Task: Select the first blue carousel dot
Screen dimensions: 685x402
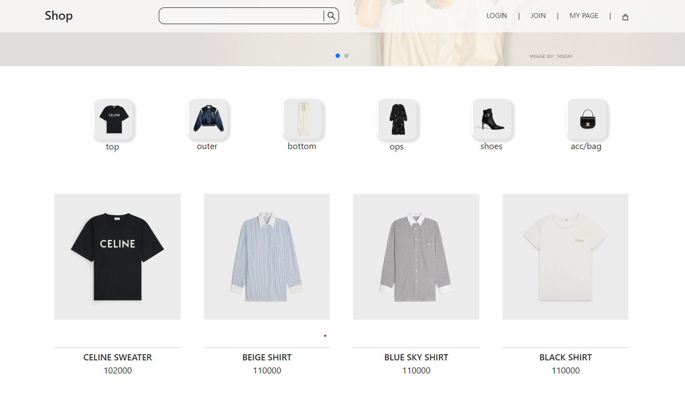Action: click(x=338, y=56)
